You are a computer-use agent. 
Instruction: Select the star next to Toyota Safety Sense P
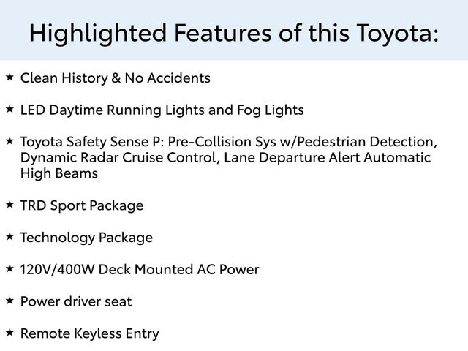click(10, 140)
